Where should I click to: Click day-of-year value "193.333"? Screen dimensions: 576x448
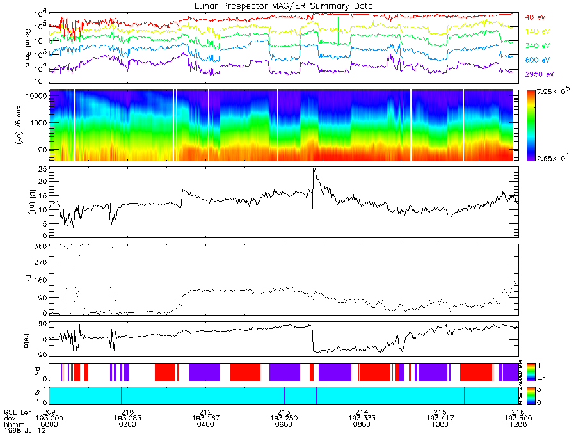[x=362, y=419]
